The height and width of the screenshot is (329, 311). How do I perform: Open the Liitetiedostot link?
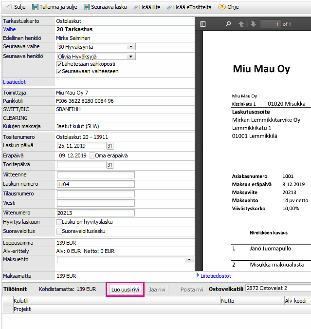coord(216,276)
